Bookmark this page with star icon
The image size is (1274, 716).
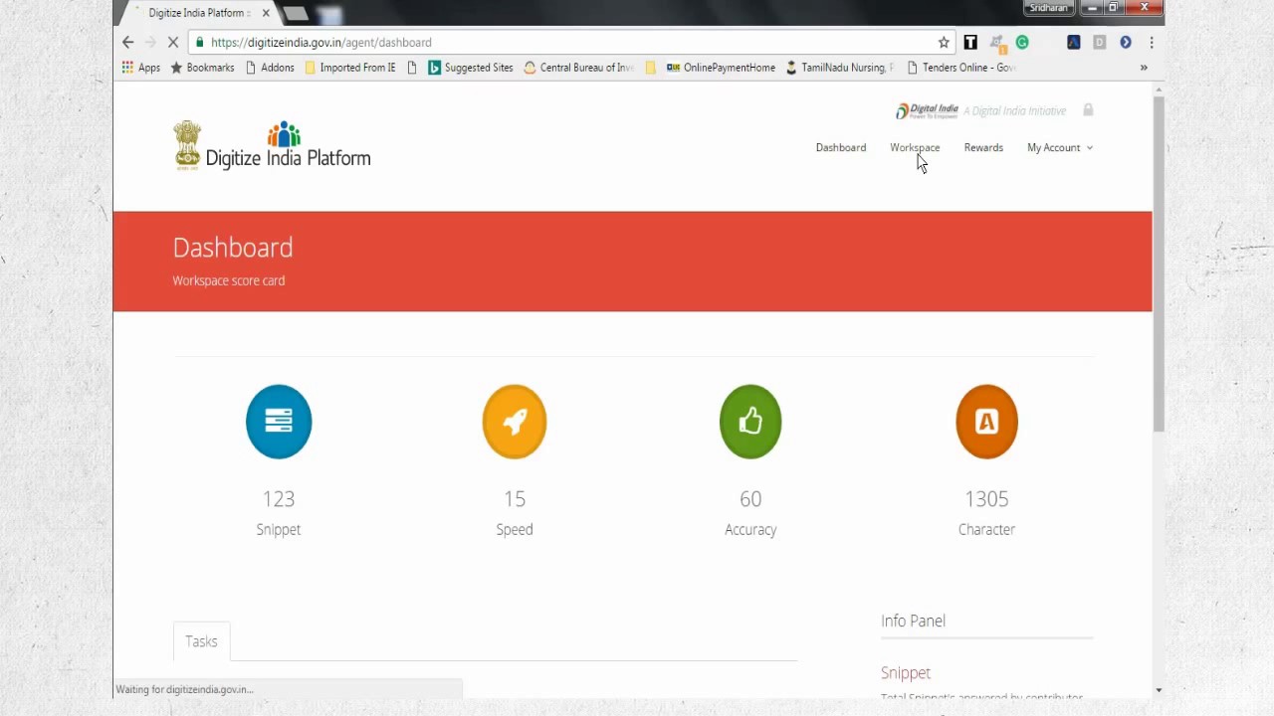click(944, 42)
